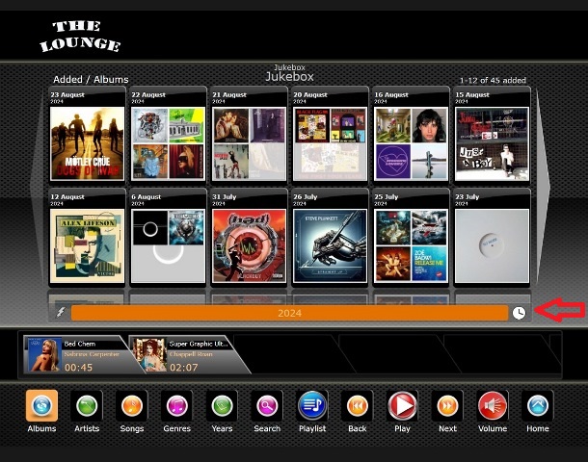Skip to Next track
This screenshot has width=588, height=462.
pos(447,406)
